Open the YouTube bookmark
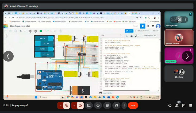This screenshot has height=113, width=196. (x=117, y=21)
